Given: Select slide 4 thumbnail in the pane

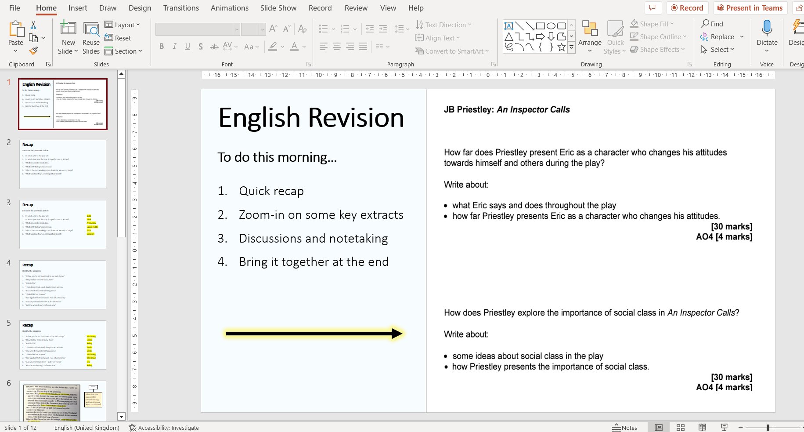Looking at the screenshot, I should click(x=62, y=285).
